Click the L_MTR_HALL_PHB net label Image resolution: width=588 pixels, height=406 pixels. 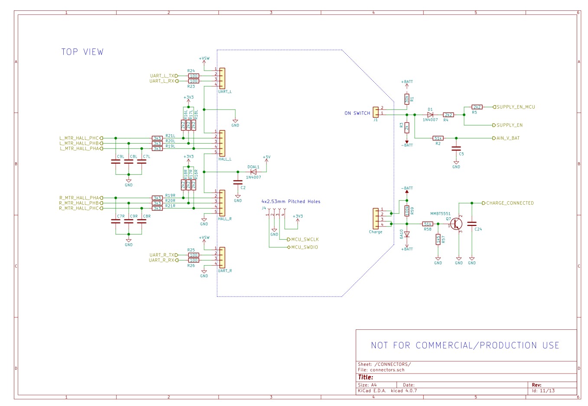(x=81, y=143)
